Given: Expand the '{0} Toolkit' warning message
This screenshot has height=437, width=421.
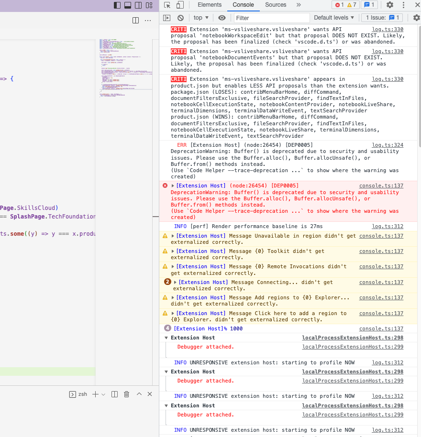Looking at the screenshot, I should (173, 251).
